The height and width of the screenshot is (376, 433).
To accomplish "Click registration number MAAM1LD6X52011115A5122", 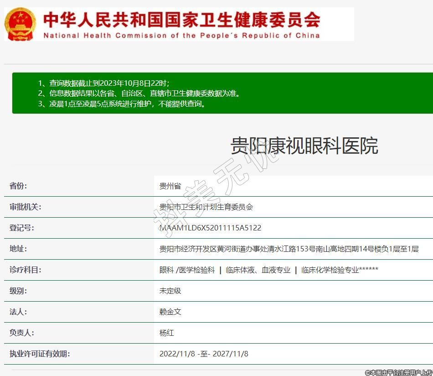I will (210, 228).
